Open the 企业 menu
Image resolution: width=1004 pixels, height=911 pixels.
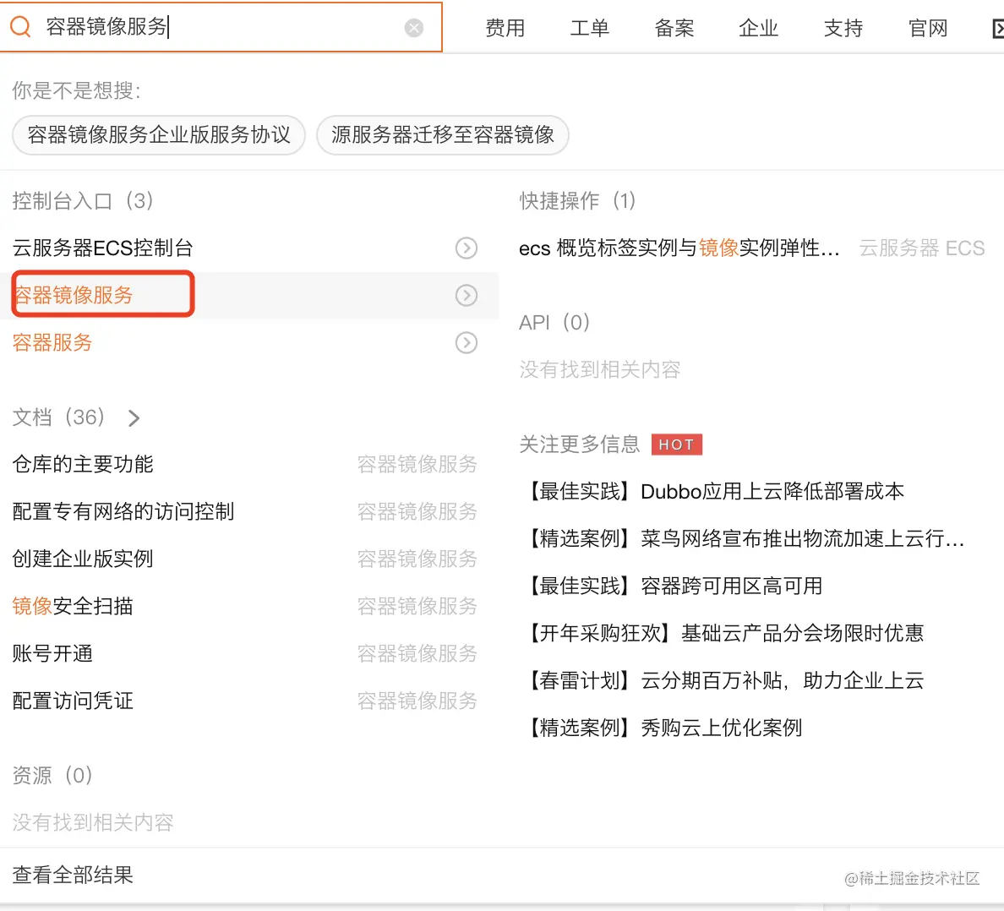click(x=758, y=28)
